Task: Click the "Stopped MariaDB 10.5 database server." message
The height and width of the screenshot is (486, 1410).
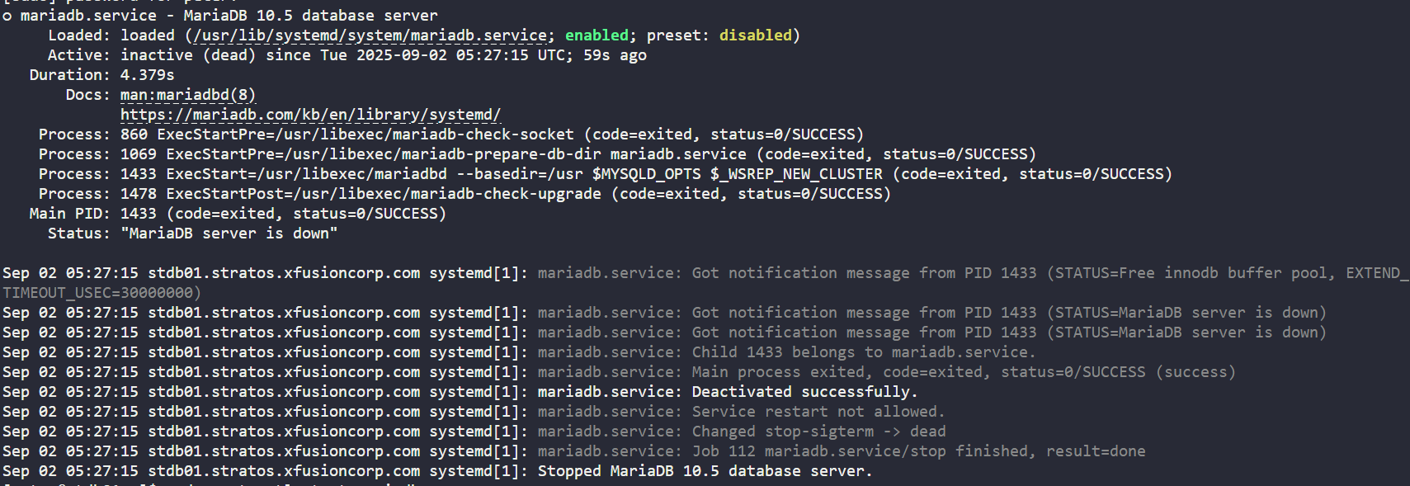Action: pyautogui.click(x=705, y=471)
